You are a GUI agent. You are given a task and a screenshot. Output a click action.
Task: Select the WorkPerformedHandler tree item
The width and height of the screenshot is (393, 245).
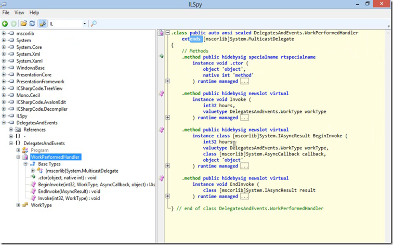click(55, 157)
